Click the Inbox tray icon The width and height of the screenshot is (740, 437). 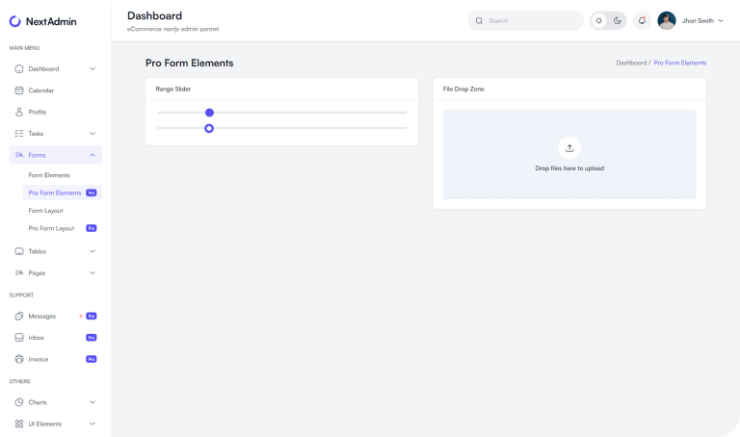pyautogui.click(x=19, y=338)
